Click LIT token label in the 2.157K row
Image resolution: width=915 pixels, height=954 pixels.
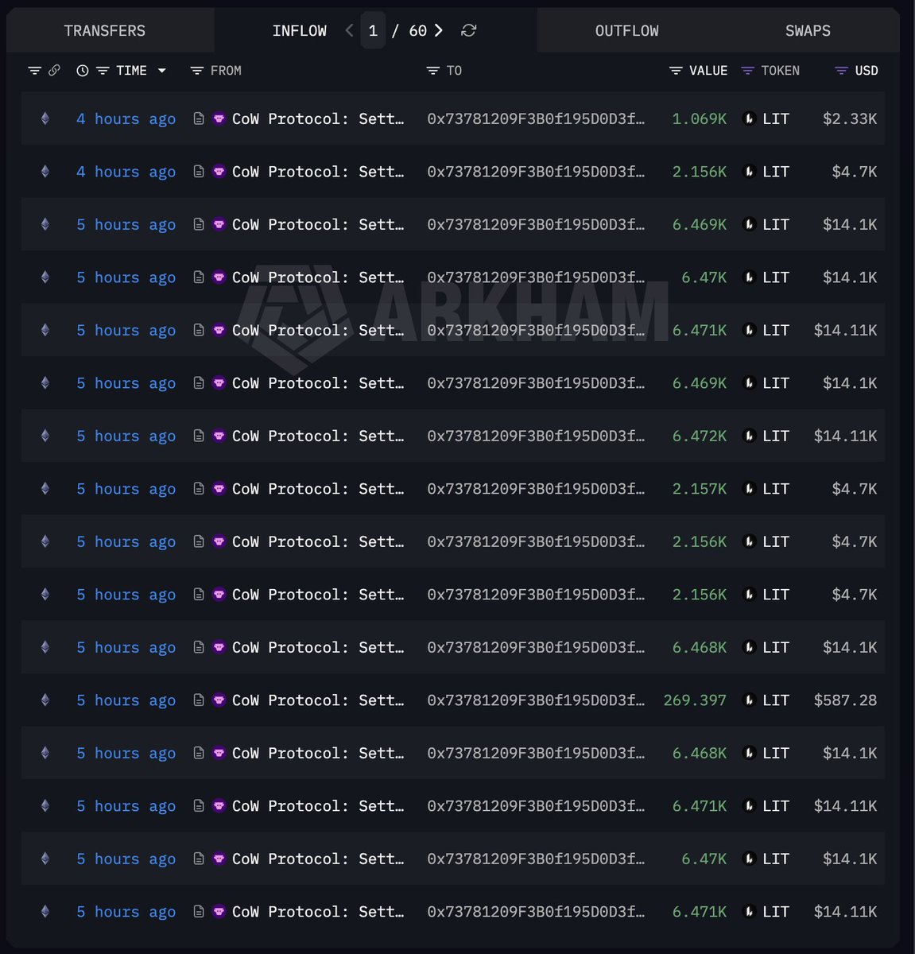776,489
